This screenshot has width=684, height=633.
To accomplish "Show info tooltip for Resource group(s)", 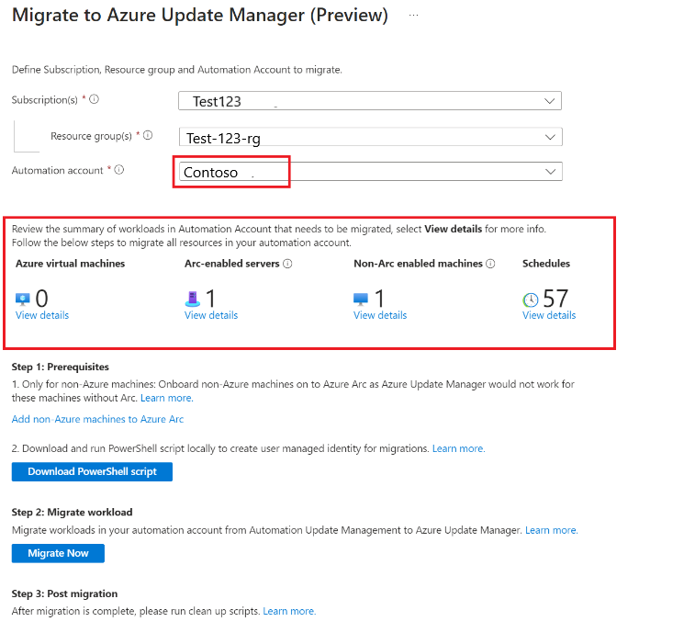I will point(148,135).
